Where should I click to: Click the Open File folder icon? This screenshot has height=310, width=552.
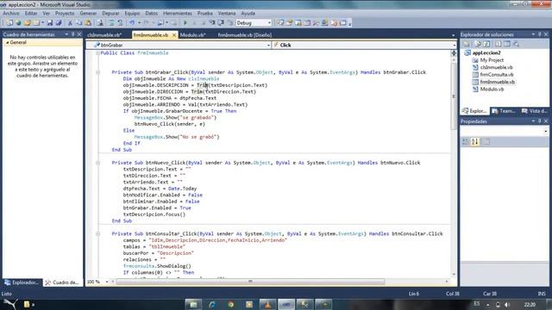click(x=27, y=23)
